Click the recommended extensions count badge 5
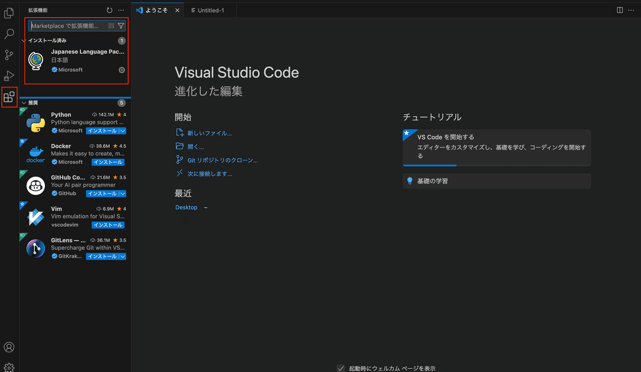641x372 pixels. tap(122, 103)
